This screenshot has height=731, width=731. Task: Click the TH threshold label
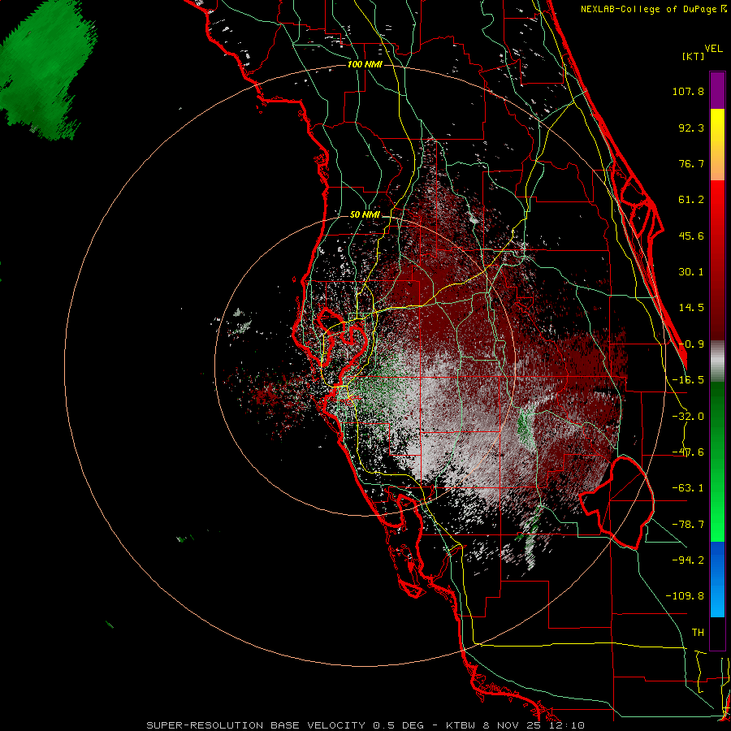(x=698, y=633)
